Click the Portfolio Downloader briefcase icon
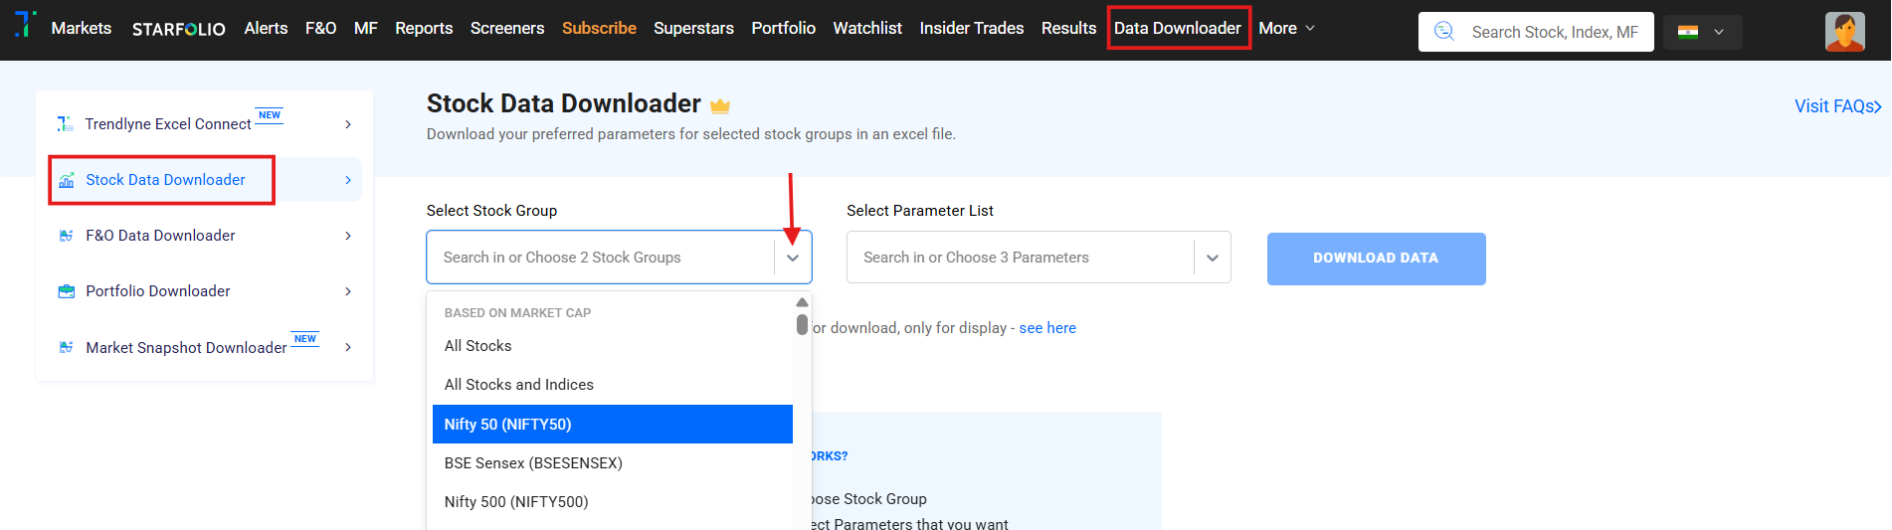This screenshot has height=530, width=1892. coord(67,291)
